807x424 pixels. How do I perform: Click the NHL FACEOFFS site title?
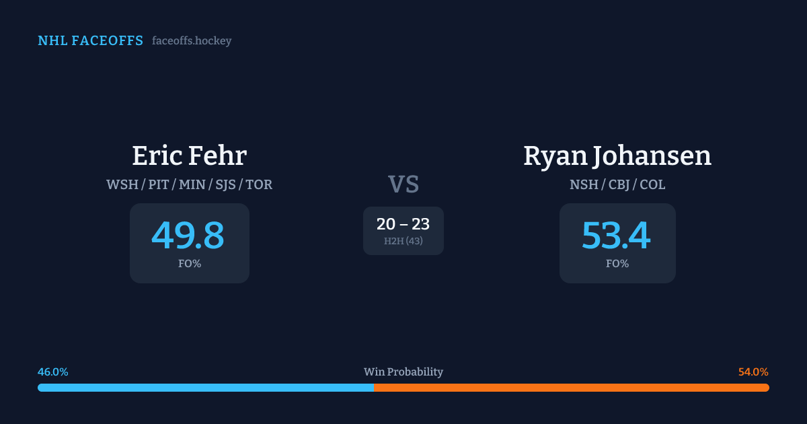point(90,41)
